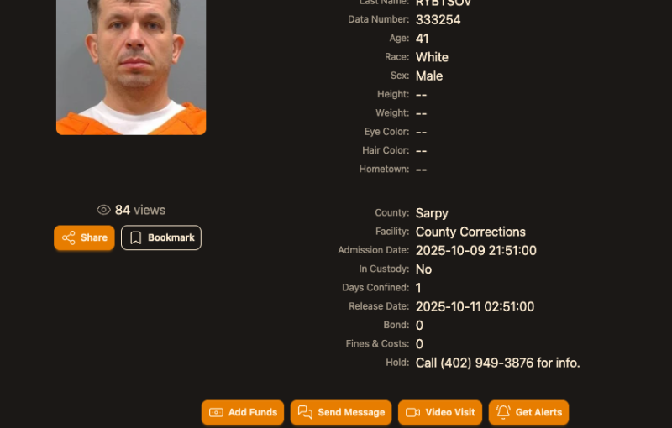Click the Release Date 2025-10-11 value
Screen dimensions: 672x428
[475, 306]
